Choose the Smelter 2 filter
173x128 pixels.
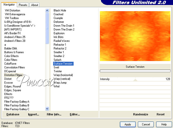(59, 56)
